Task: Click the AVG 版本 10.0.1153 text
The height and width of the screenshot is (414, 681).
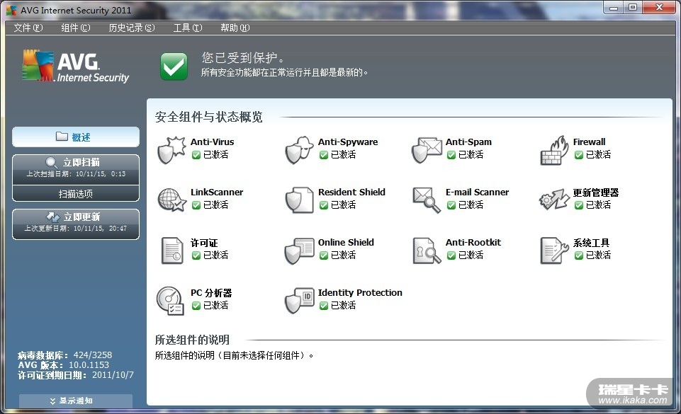Action: pyautogui.click(x=63, y=365)
